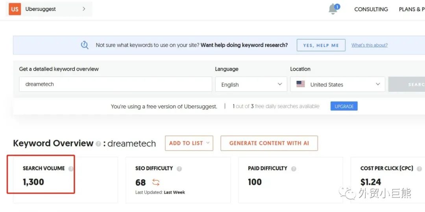Click the What's this about link
Viewport: 425px width, 212px height.
click(369, 45)
